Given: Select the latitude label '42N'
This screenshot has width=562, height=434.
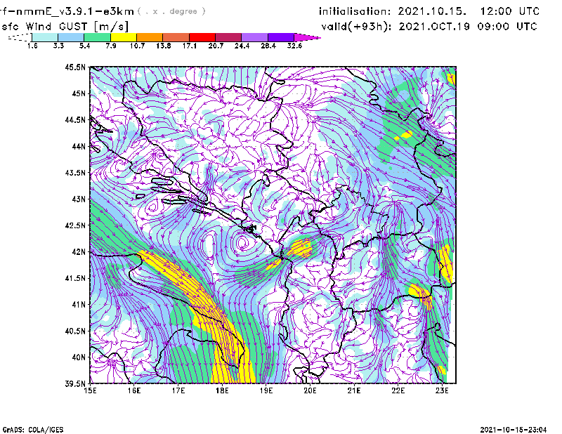Looking at the screenshot, I should click(x=79, y=251).
